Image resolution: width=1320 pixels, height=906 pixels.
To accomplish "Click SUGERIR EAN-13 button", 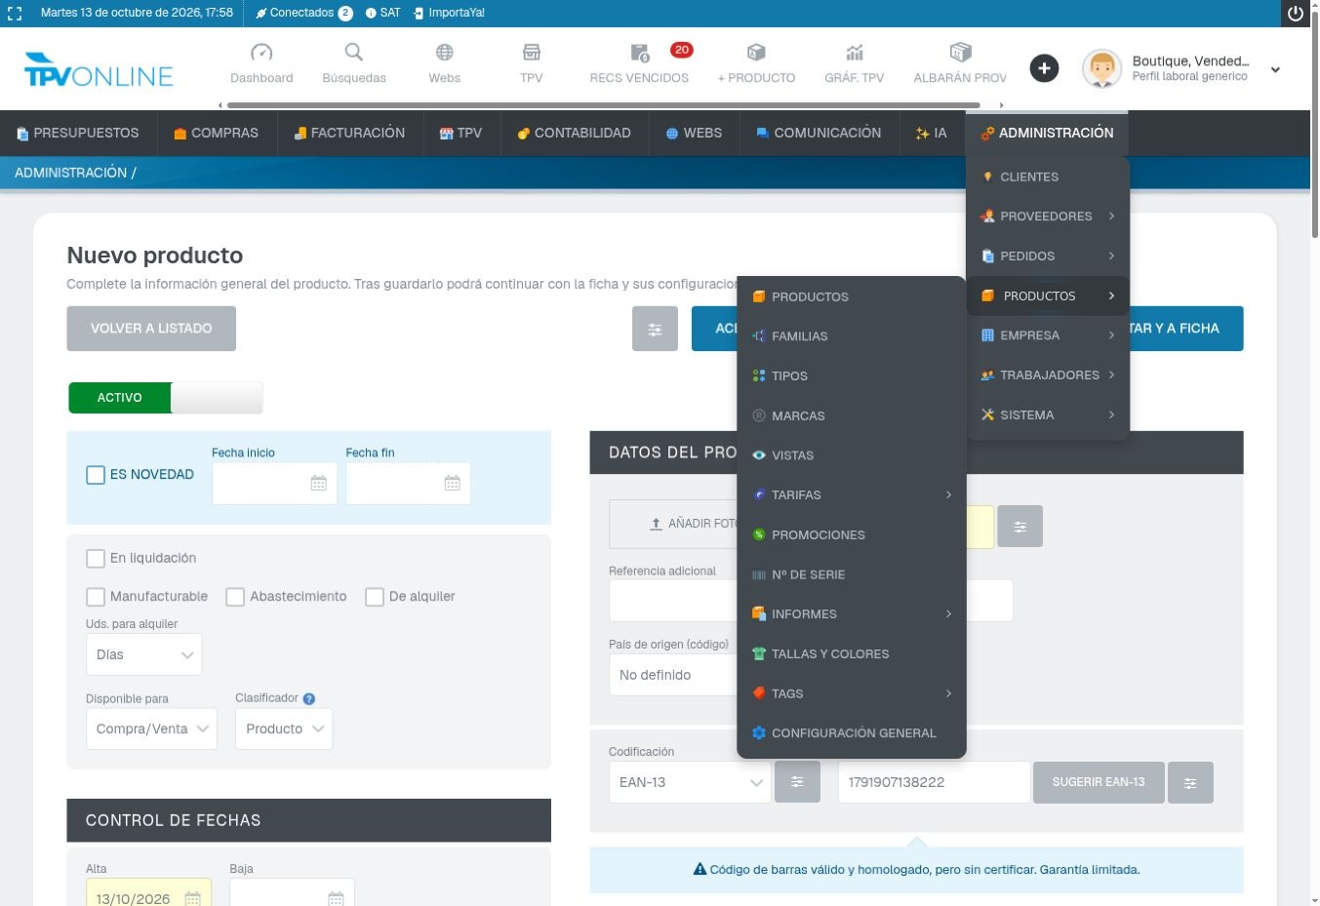I will [1099, 782].
